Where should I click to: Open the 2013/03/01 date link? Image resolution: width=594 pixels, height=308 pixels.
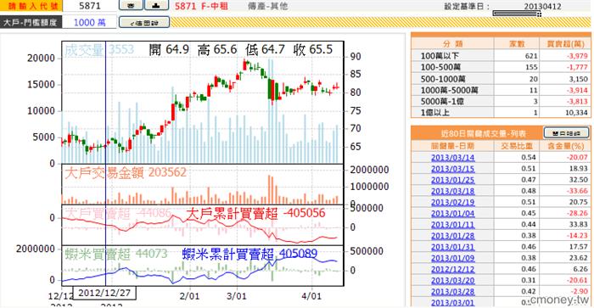coord(452,303)
